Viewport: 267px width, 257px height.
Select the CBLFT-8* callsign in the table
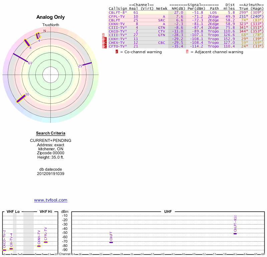(118, 12)
